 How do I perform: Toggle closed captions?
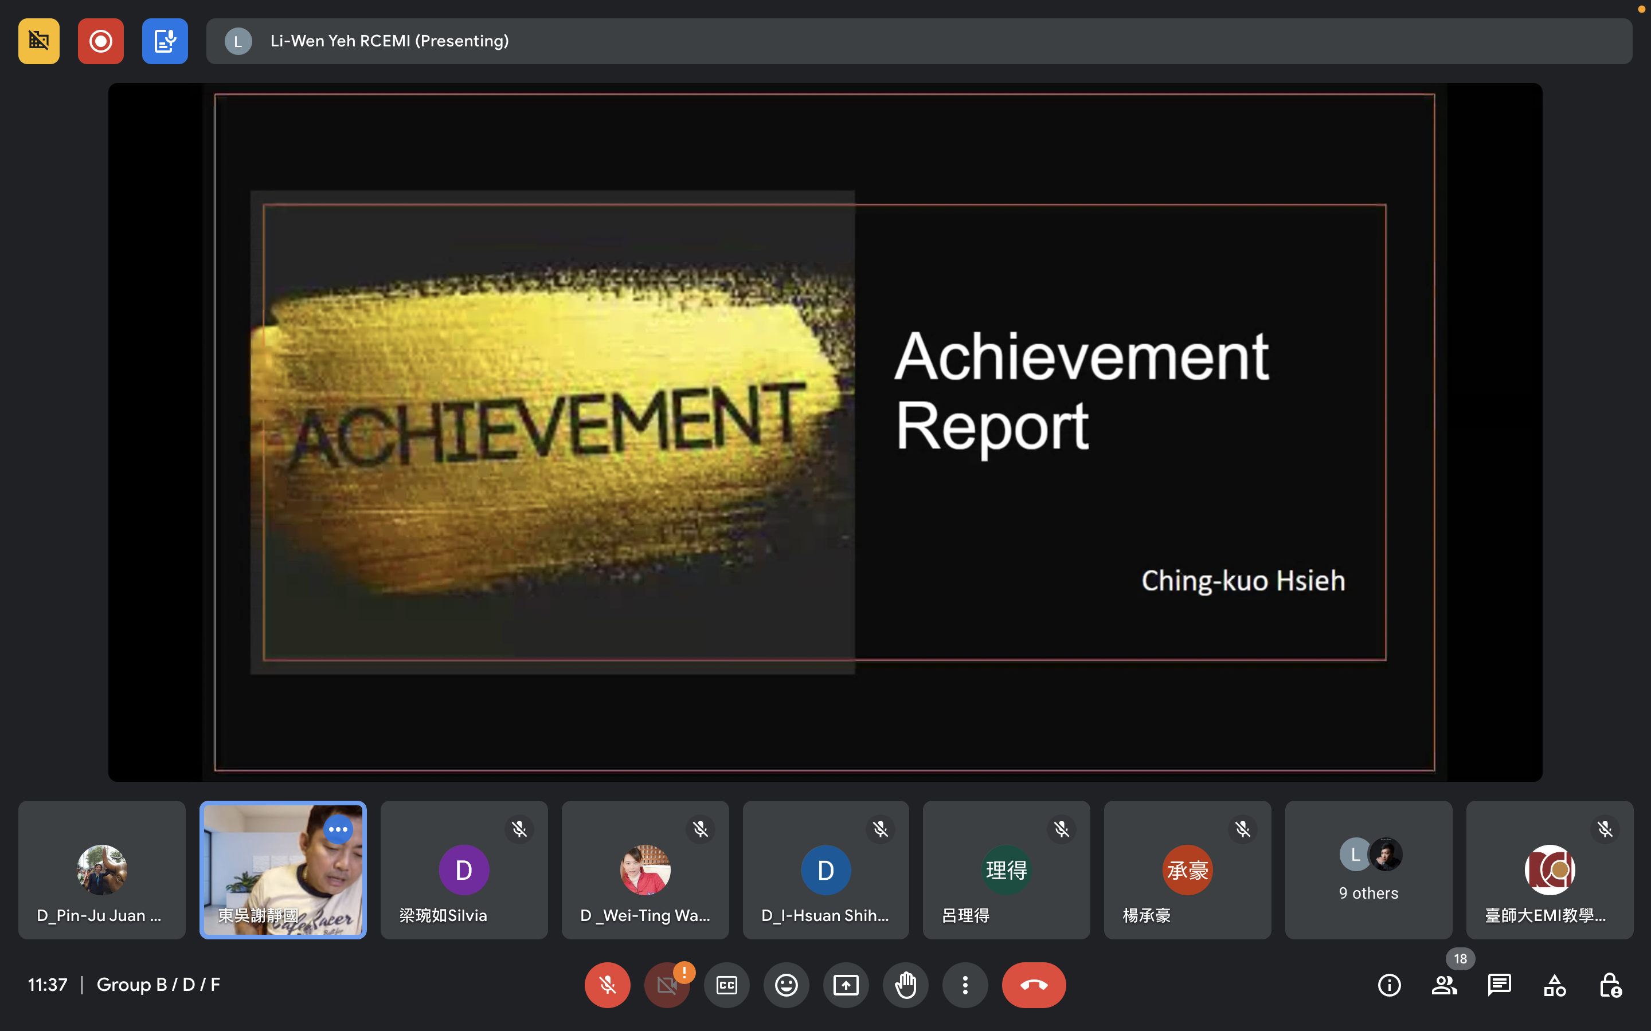[726, 985]
